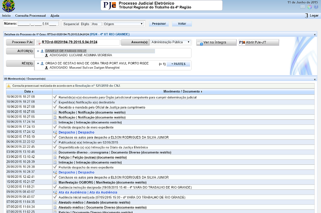Click document icon of Notificação at 10/06/2015 18:27:06 first row
The height and width of the screenshot is (213, 321).
tap(55, 112)
